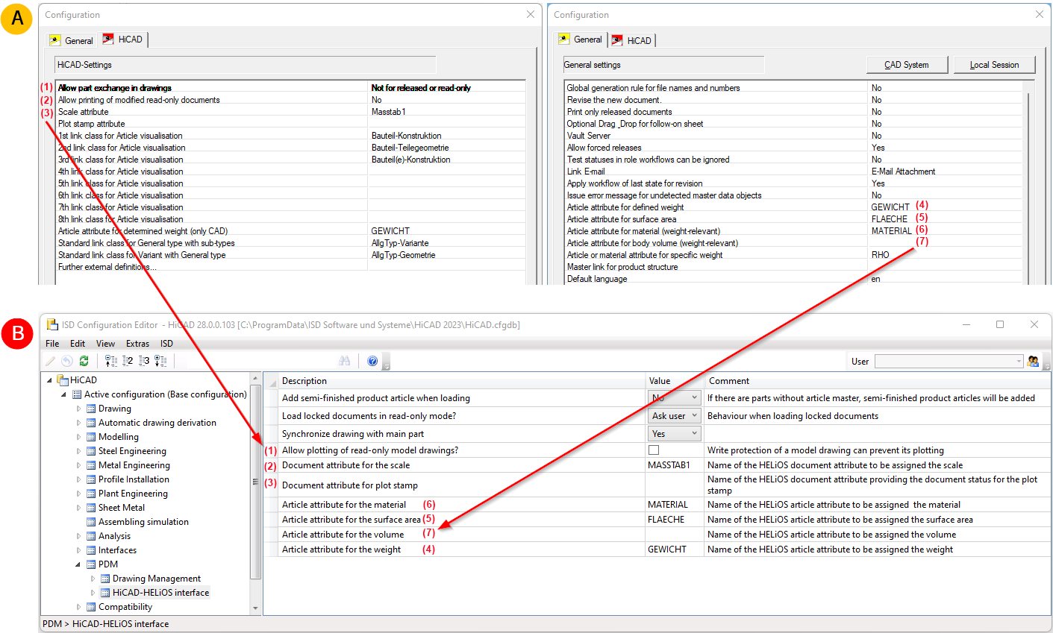
Task: Click the HiCAD root node icon
Action: pyautogui.click(x=63, y=380)
